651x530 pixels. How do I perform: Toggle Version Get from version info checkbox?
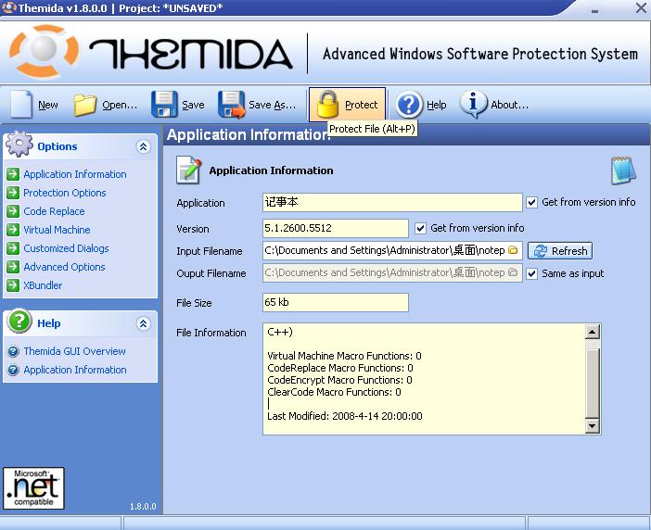(421, 228)
